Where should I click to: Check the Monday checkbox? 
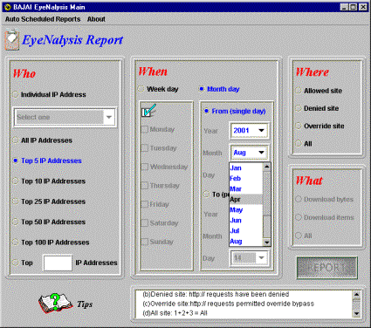click(x=145, y=129)
